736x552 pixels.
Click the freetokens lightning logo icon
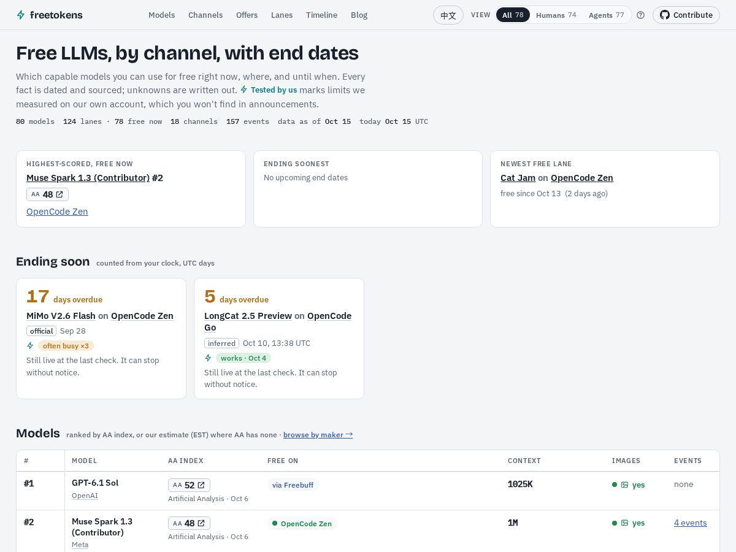21,15
